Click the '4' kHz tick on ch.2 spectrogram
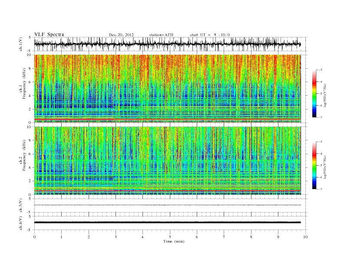This screenshot has width=344, height=266. (x=30, y=168)
